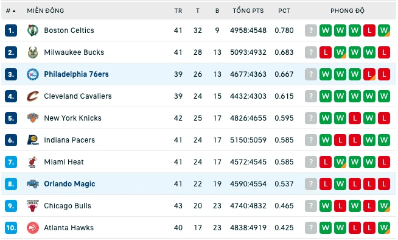This screenshot has width=398, height=240.
Task: Click the rank 10 position badge
Action: [x=11, y=228]
